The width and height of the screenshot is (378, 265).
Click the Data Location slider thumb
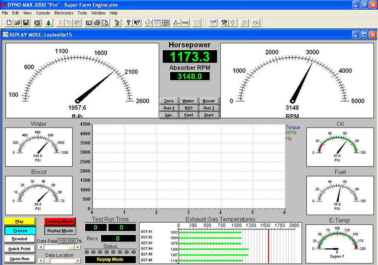click(x=47, y=261)
